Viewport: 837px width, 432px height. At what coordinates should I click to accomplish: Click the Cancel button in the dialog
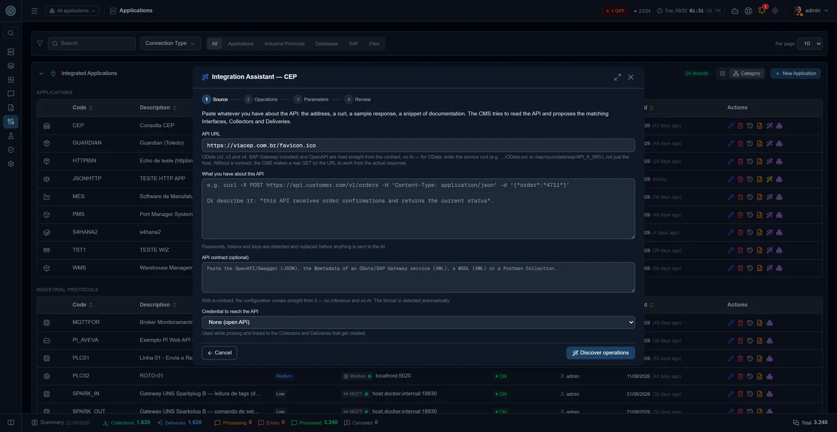click(x=219, y=353)
